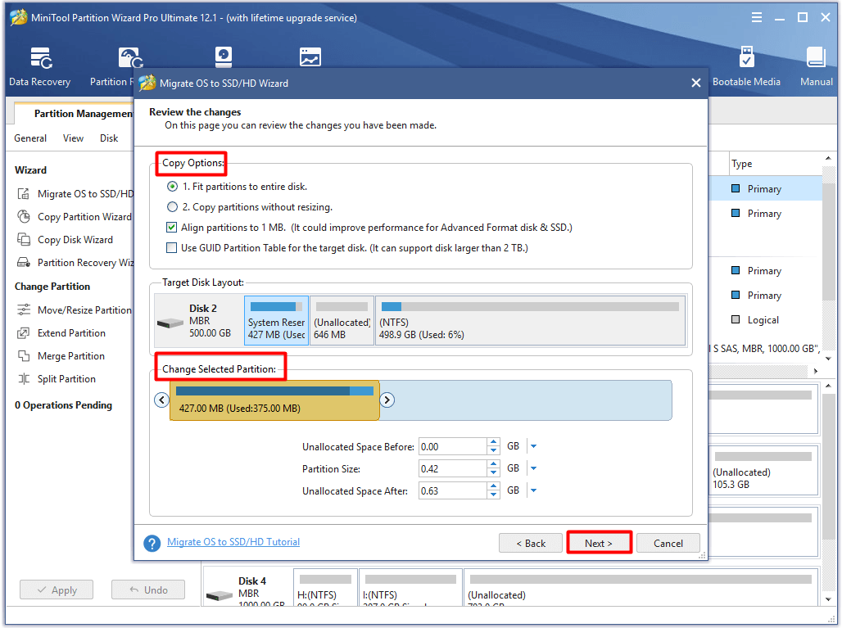
Task: Open the Bootable Media icon
Action: click(746, 56)
